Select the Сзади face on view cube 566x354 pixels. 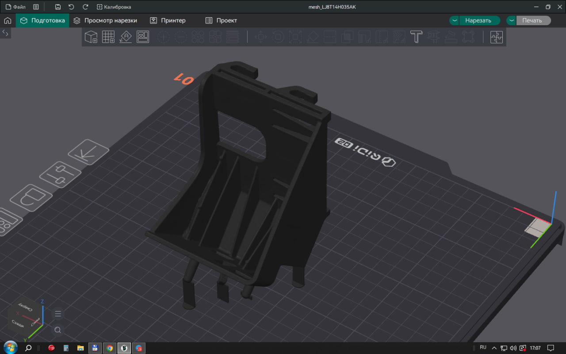pyautogui.click(x=18, y=323)
